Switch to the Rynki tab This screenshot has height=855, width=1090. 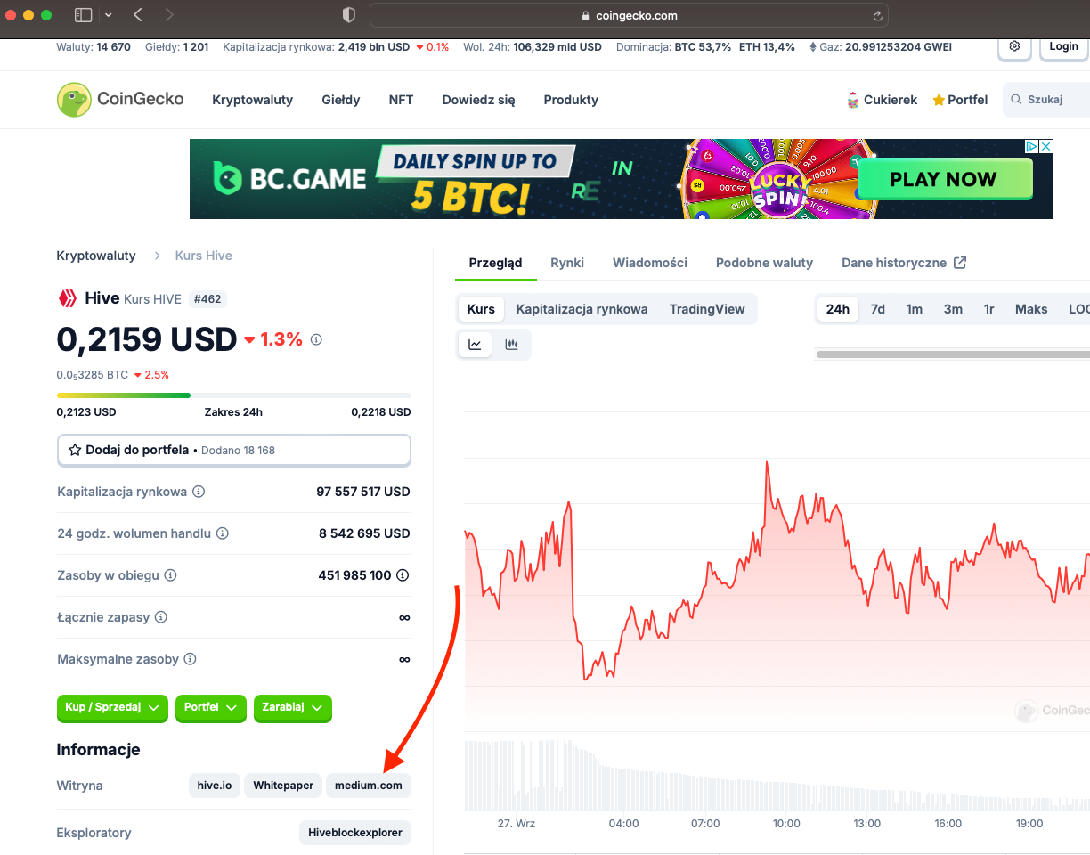tap(567, 263)
